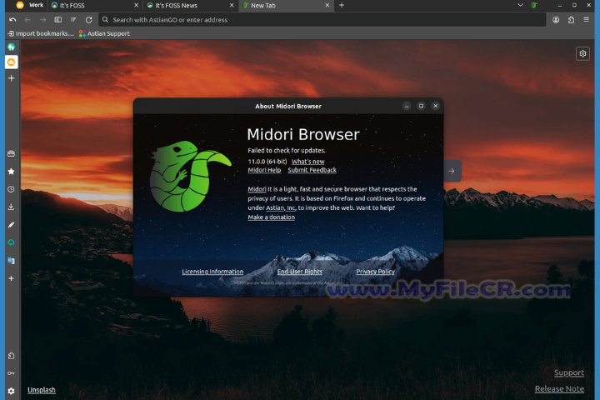
Task: Open the passwords key icon in sidebar
Action: pyautogui.click(x=11, y=373)
